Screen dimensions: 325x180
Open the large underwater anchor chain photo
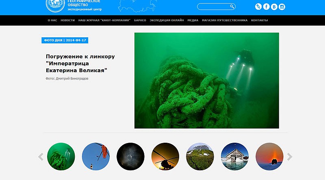click(x=207, y=81)
